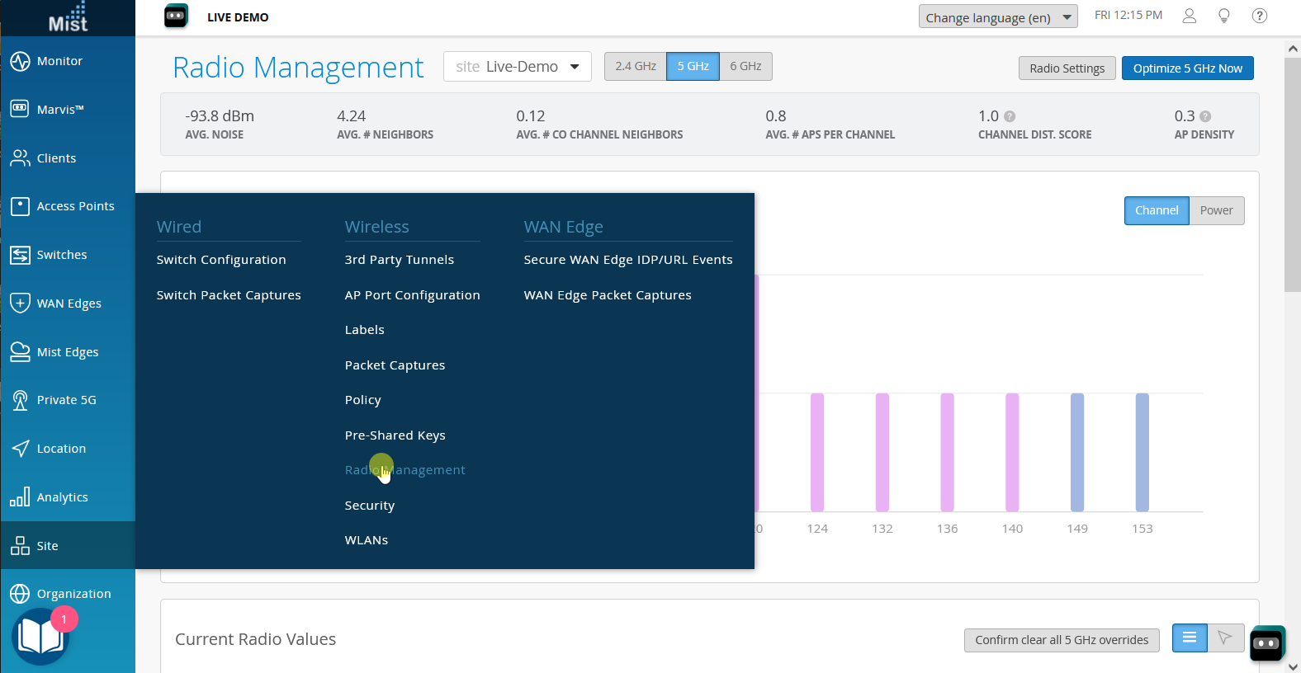The image size is (1301, 673).
Task: Click the channel 149 bar in chart
Action: click(1076, 452)
